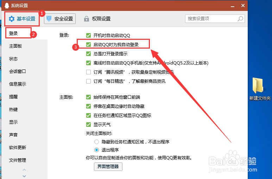
Task: Uncheck 开机时自动启动QQ
Action: 88,36
